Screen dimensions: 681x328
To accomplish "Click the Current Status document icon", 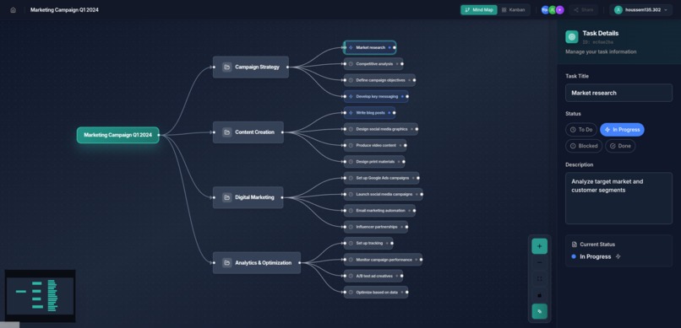I will (x=575, y=245).
